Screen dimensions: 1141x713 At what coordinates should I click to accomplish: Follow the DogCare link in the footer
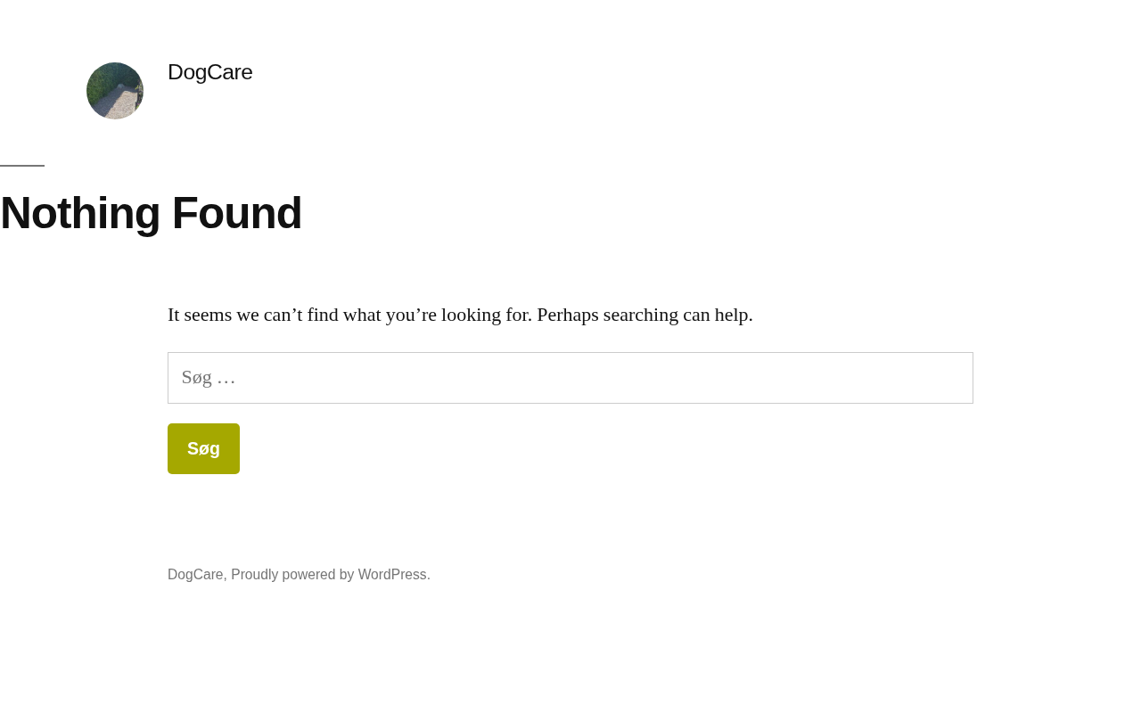coord(195,575)
